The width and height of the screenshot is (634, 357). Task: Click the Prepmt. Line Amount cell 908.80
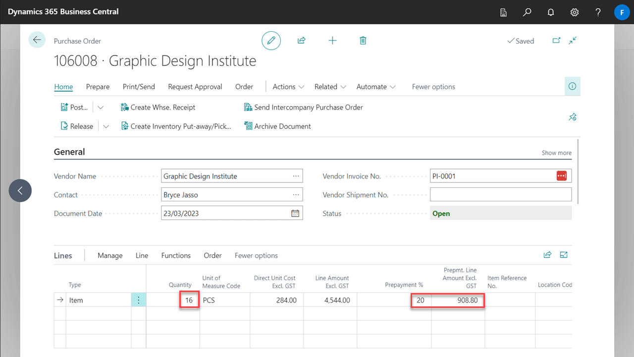coord(458,300)
